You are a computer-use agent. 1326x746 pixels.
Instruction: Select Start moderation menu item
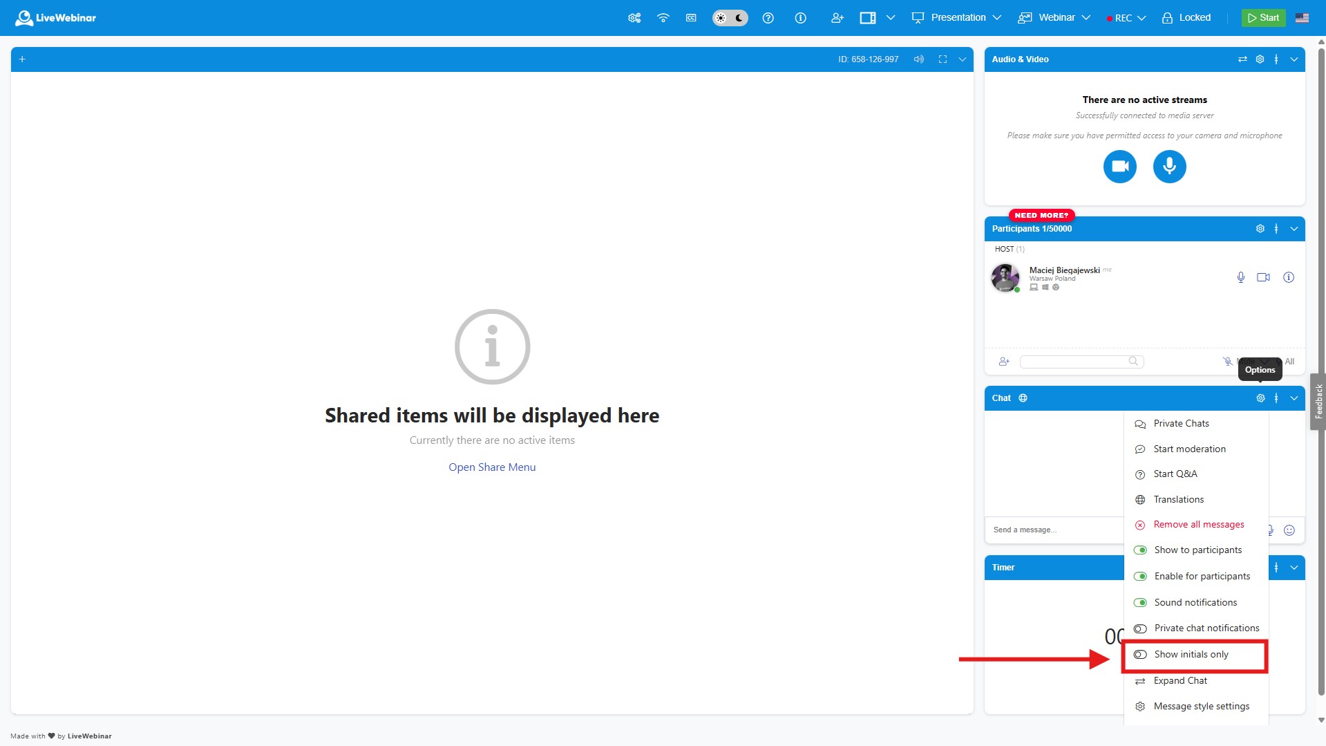click(1196, 449)
